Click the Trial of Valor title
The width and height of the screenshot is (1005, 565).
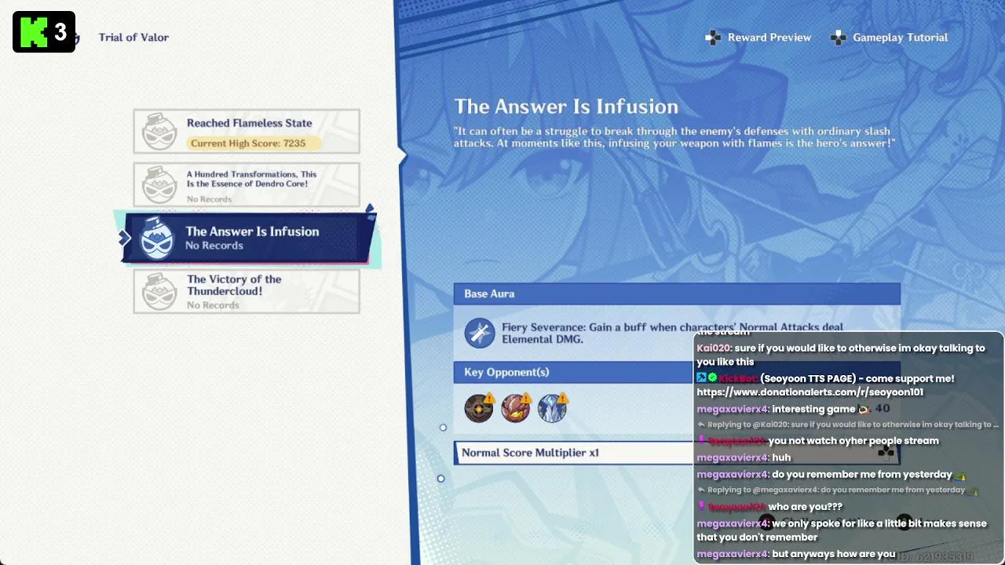click(x=133, y=38)
